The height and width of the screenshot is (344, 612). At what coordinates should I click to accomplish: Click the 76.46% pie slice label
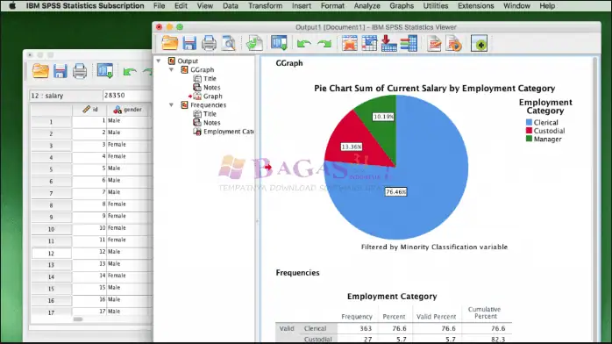click(395, 191)
